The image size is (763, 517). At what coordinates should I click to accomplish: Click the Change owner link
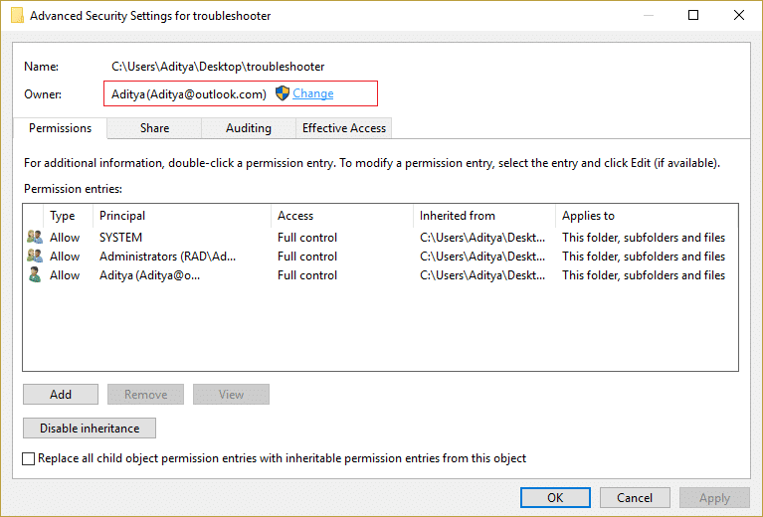click(x=313, y=93)
